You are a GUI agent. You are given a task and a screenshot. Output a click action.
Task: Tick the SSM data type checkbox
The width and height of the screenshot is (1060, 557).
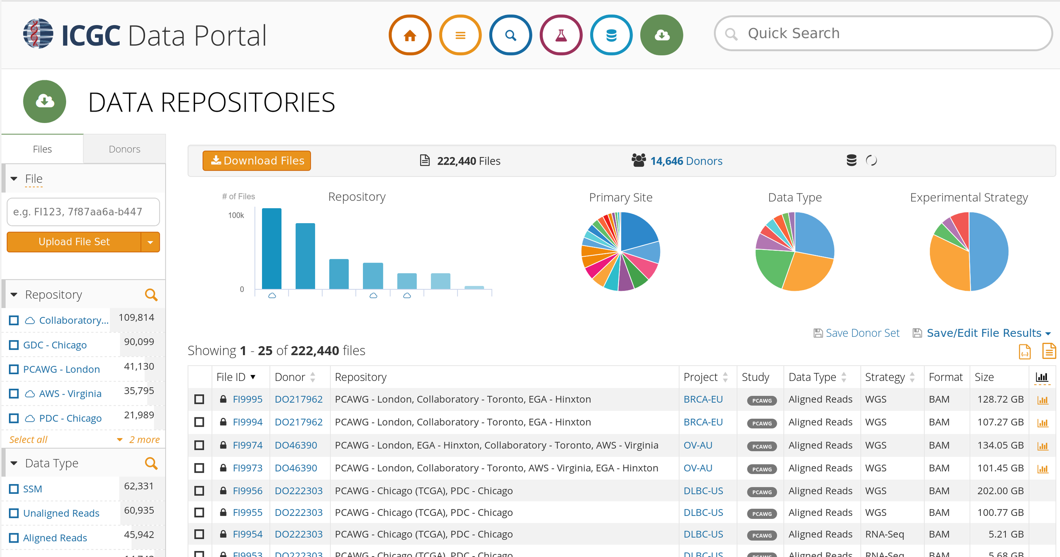click(14, 489)
